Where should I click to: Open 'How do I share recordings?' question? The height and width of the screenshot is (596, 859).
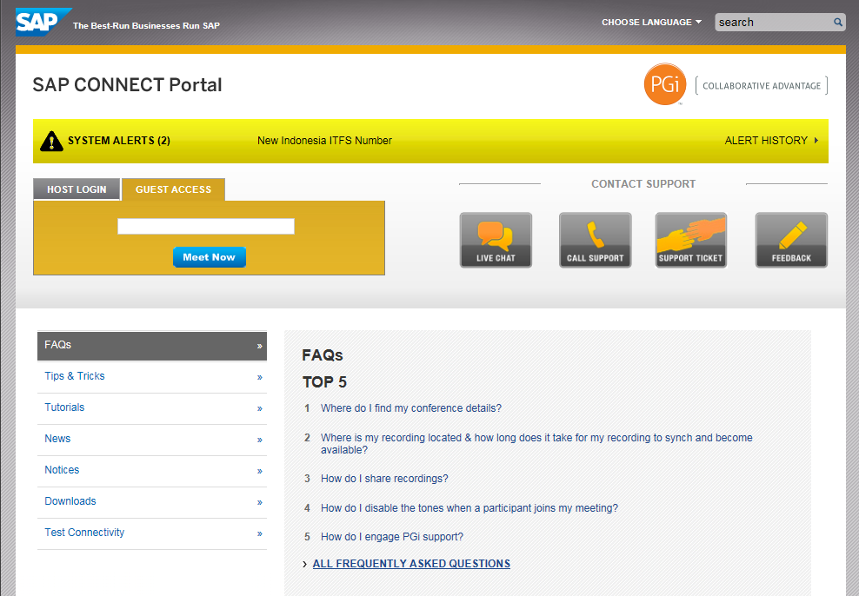tap(384, 479)
